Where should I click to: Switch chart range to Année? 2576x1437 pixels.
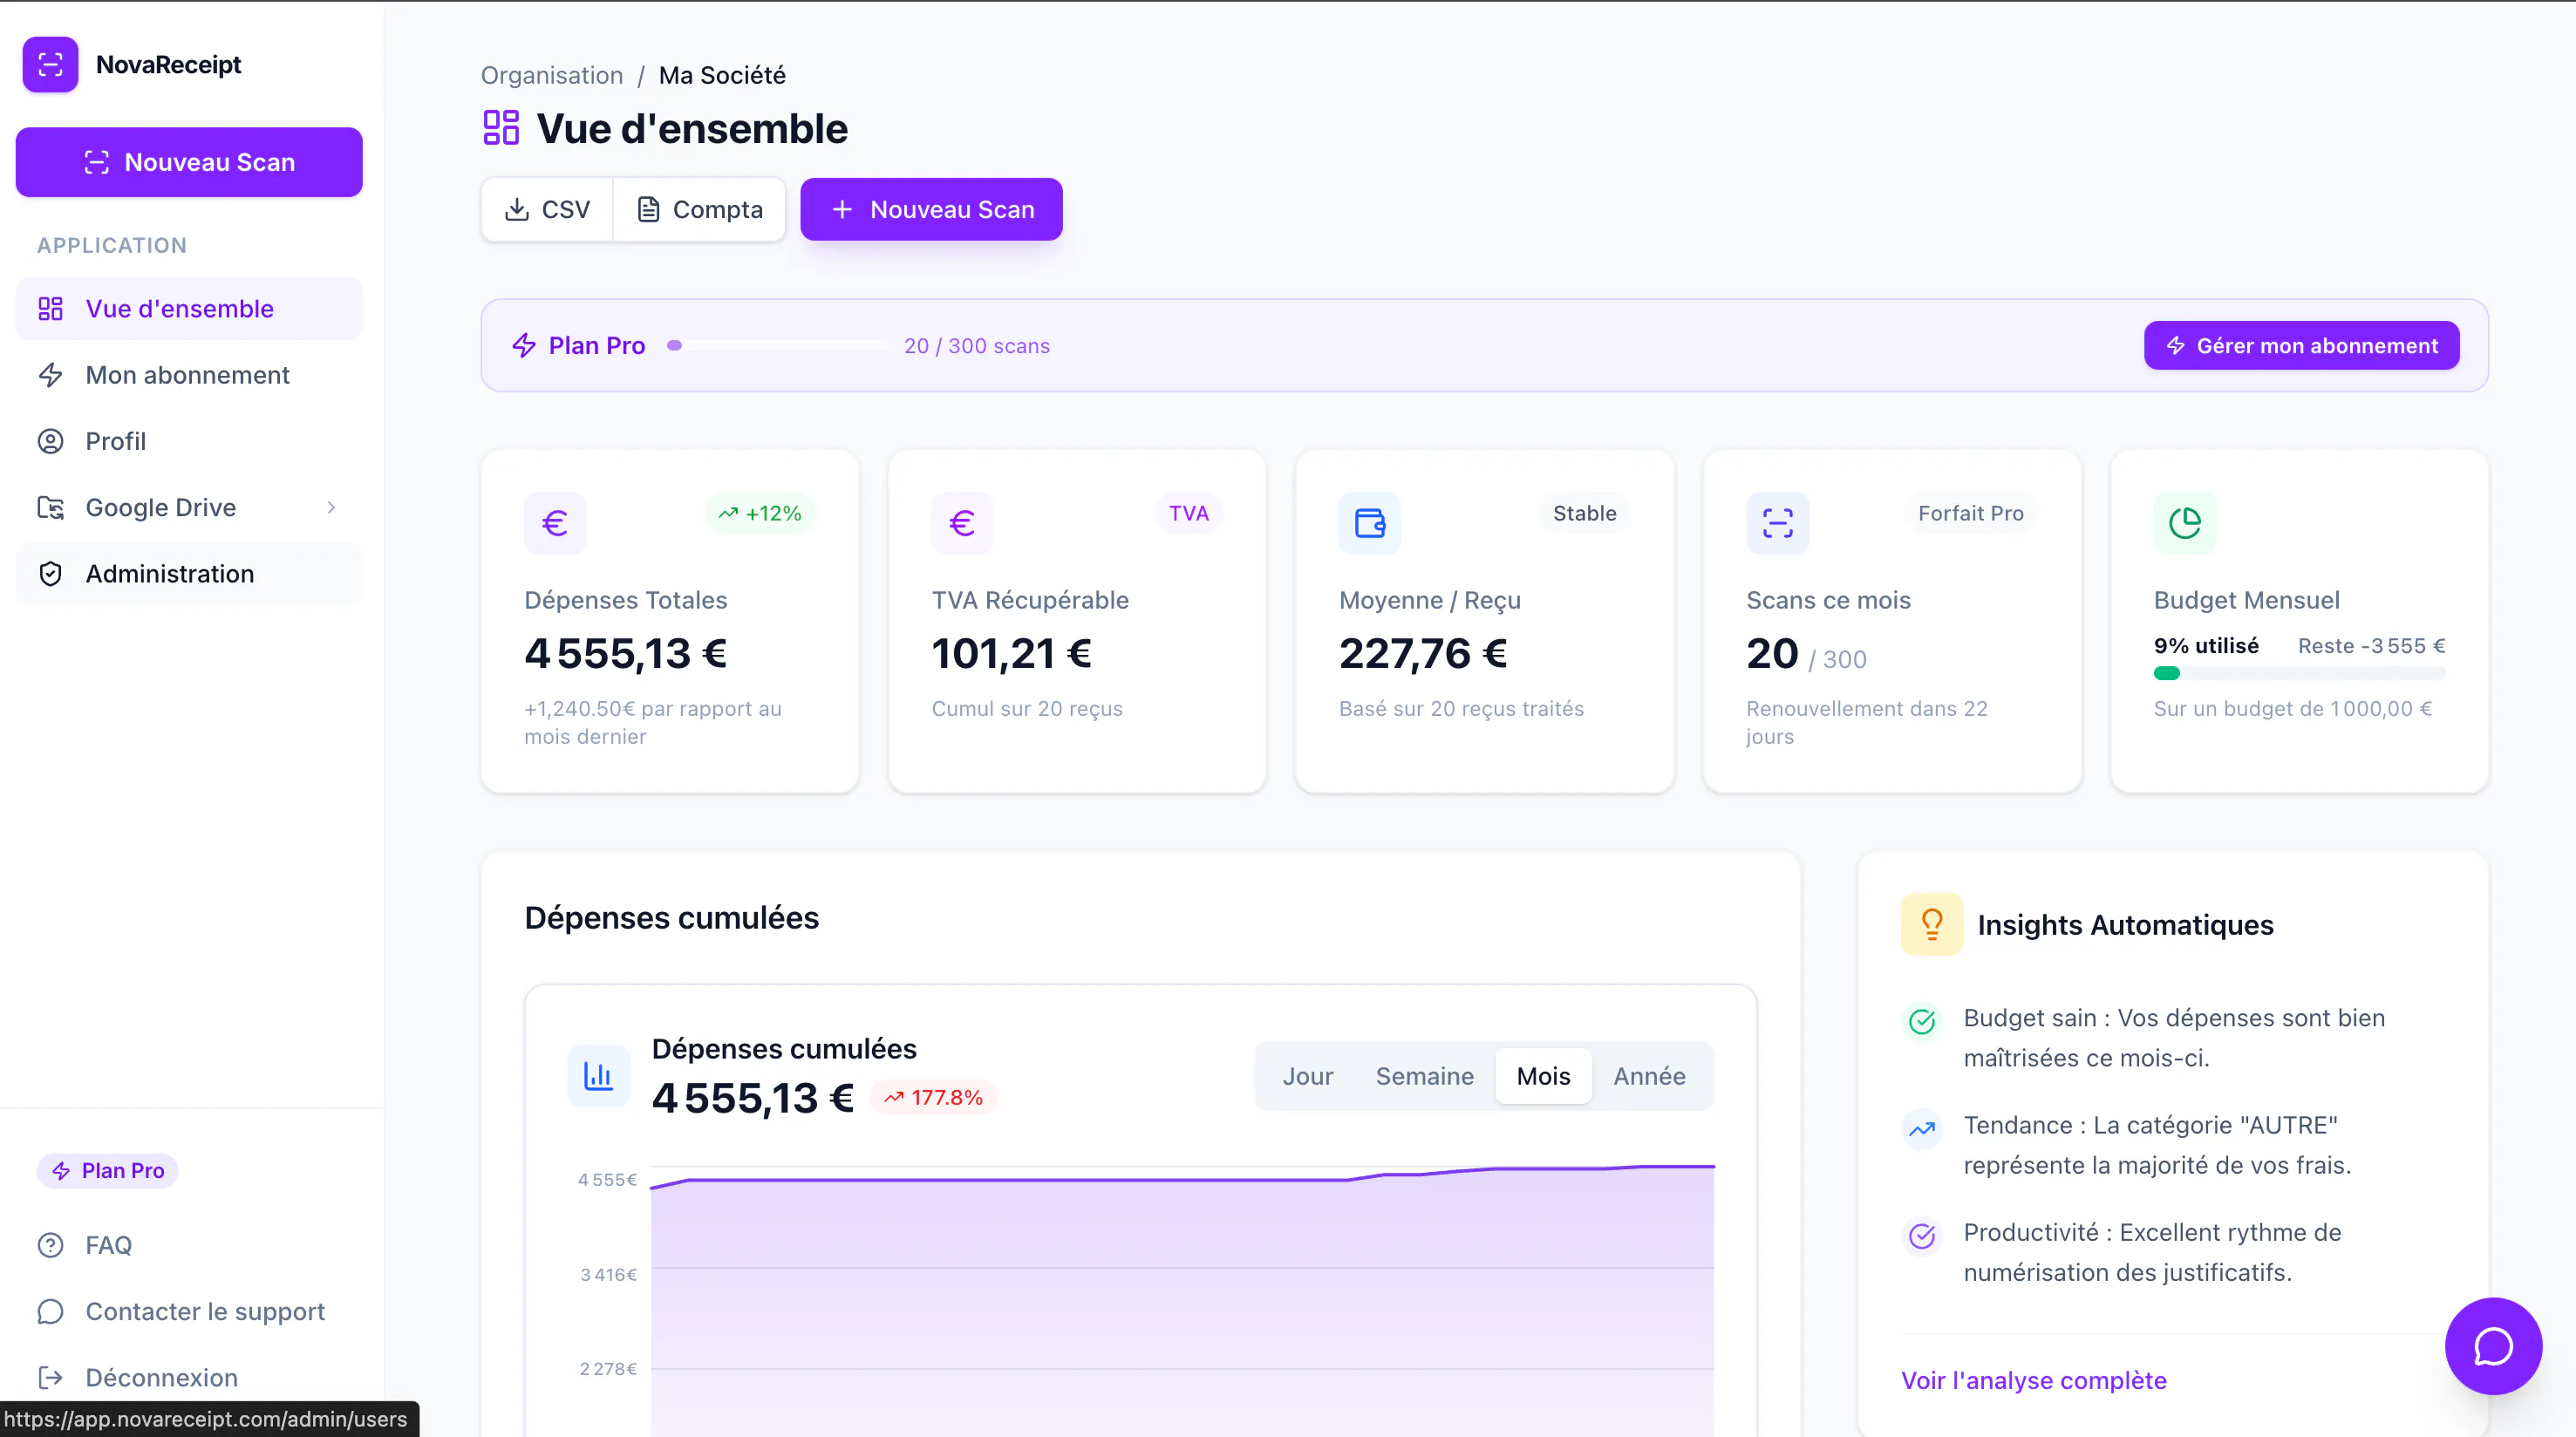1649,1076
